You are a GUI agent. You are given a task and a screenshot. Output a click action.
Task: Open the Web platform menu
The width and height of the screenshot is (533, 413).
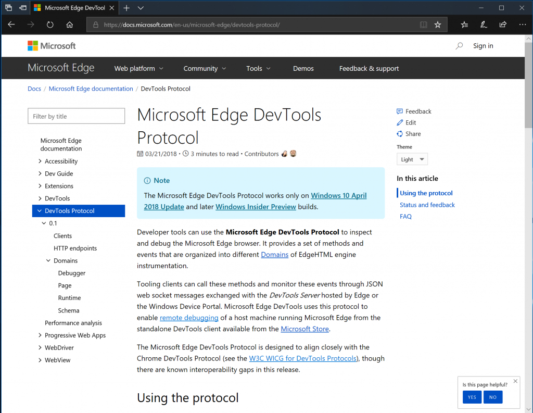[138, 68]
